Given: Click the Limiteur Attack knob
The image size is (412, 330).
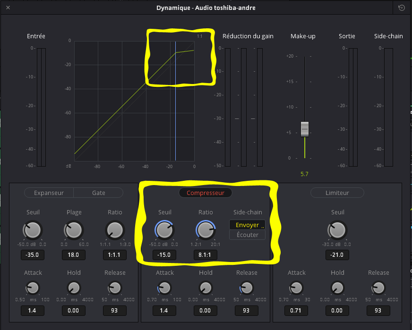Looking at the screenshot, I should 296,288.
